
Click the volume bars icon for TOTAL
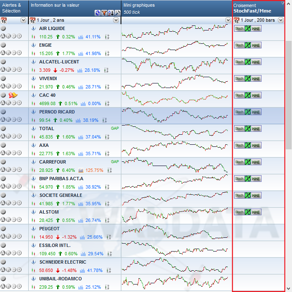point(81,137)
